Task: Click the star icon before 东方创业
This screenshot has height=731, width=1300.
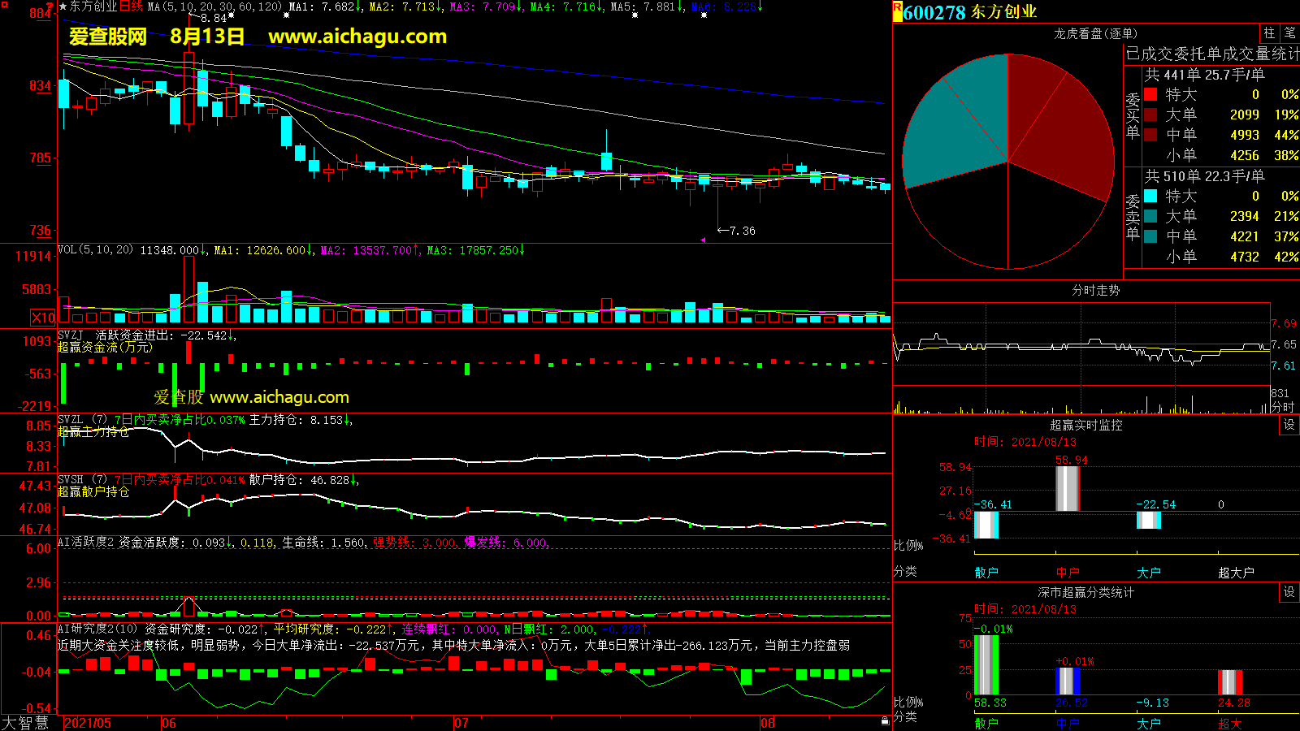Action: pos(63,6)
